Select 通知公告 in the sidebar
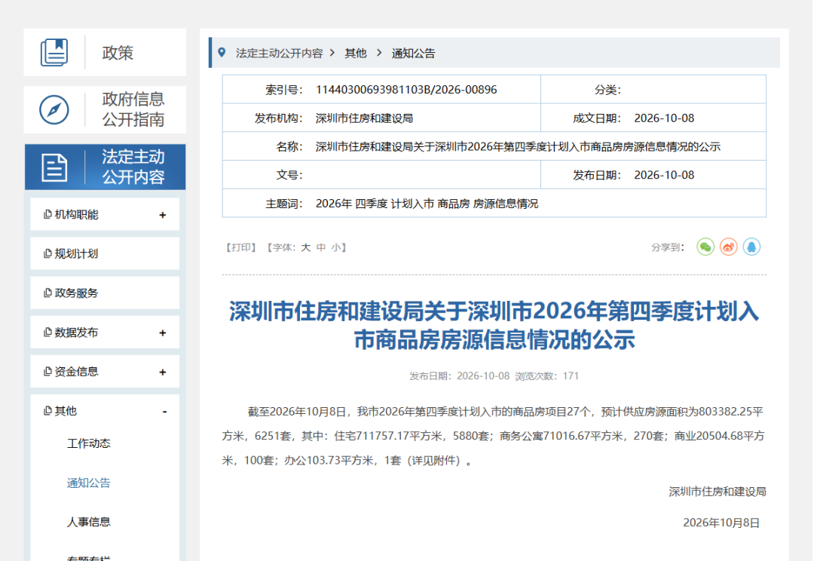 click(89, 483)
